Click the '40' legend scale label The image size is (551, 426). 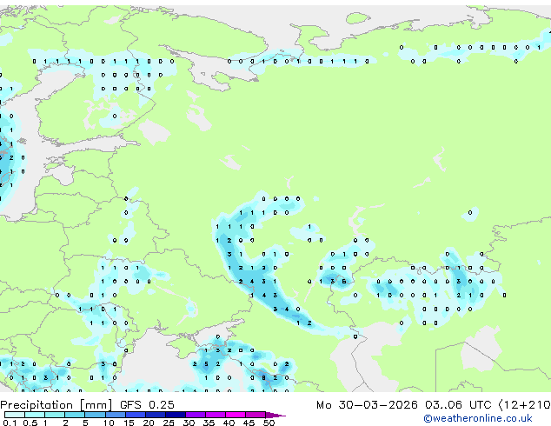coord(229,423)
